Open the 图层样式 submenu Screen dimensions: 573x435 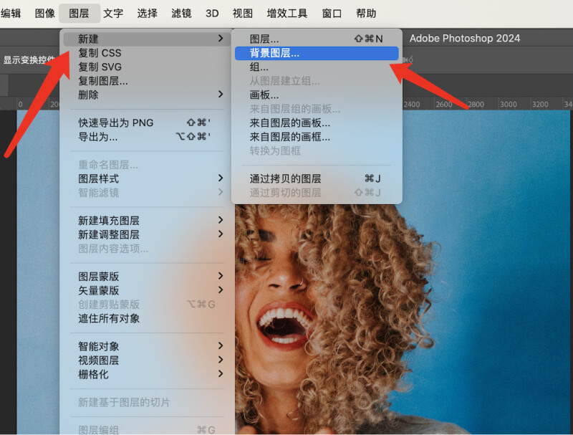click(221, 178)
